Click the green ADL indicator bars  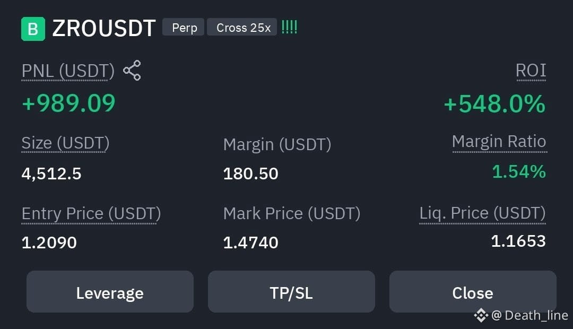click(x=290, y=27)
